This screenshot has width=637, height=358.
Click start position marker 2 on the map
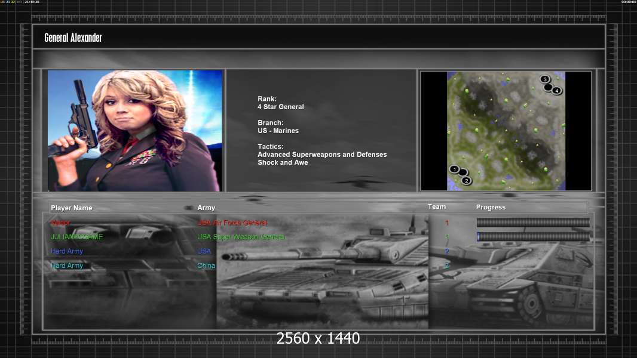tap(466, 180)
